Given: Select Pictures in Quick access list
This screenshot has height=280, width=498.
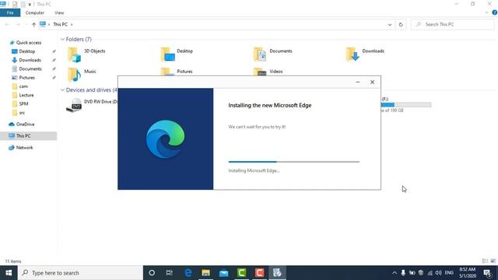Looking at the screenshot, I should (x=26, y=78).
